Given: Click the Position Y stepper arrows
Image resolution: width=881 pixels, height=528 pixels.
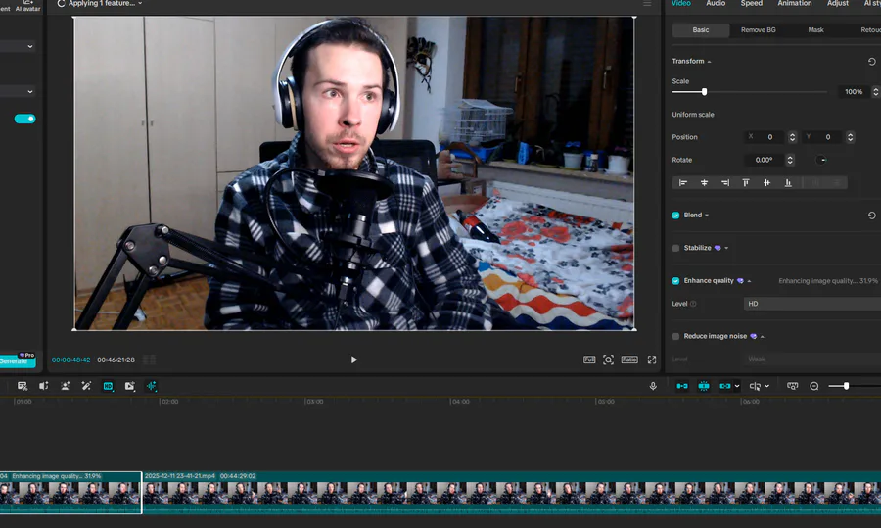Looking at the screenshot, I should pyautogui.click(x=850, y=137).
